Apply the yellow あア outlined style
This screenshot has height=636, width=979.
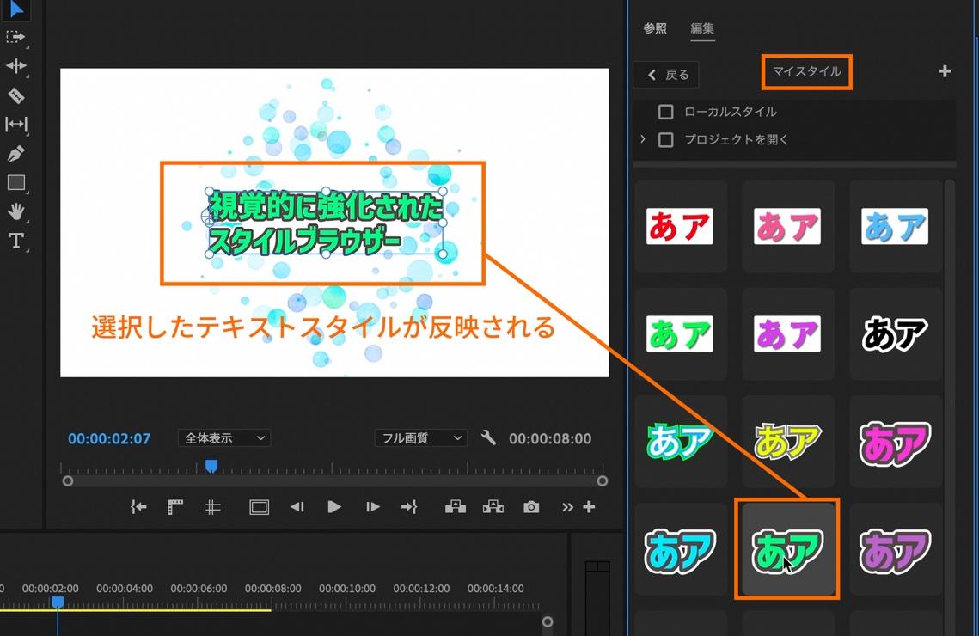tap(788, 441)
